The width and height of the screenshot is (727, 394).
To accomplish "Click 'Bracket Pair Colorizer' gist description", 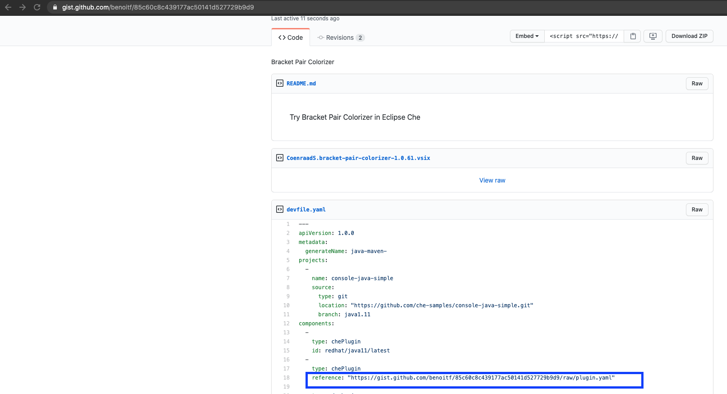I will click(303, 62).
